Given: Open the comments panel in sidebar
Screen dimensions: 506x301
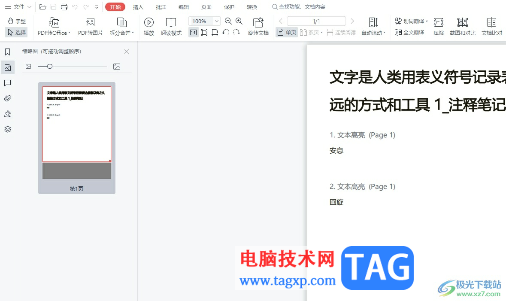Looking at the screenshot, I should (x=8, y=83).
